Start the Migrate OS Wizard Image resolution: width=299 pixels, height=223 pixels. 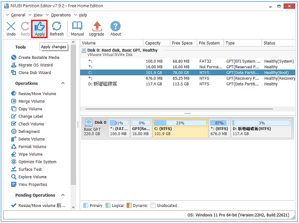pyautogui.click(x=32, y=65)
